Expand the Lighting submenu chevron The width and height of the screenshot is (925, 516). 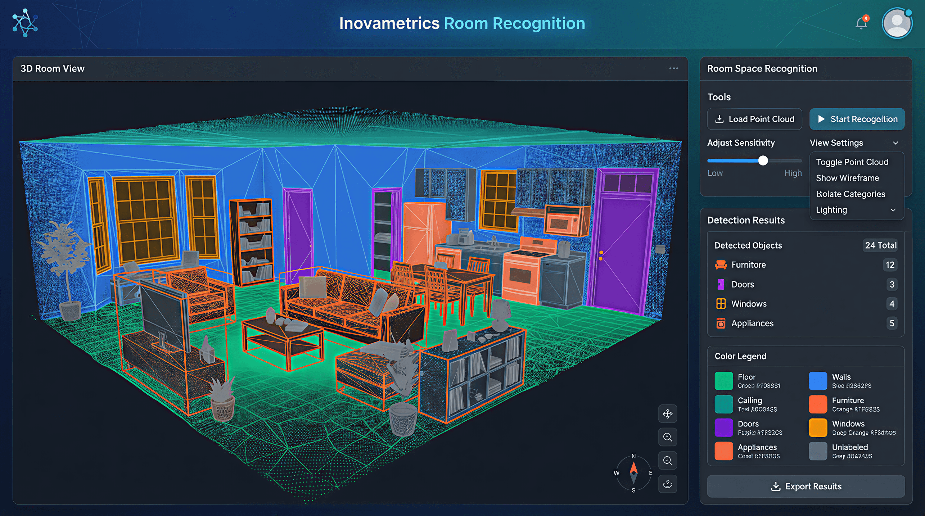point(893,210)
